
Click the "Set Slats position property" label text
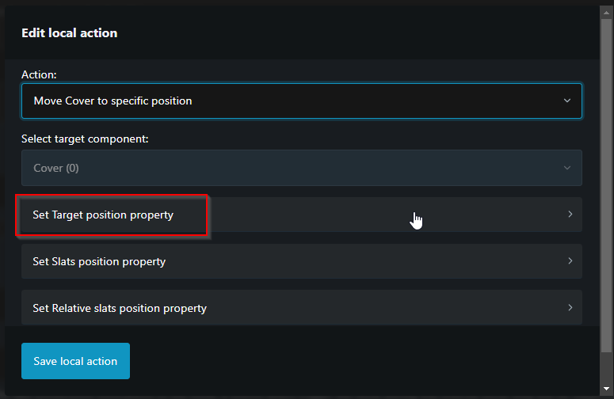coord(99,261)
